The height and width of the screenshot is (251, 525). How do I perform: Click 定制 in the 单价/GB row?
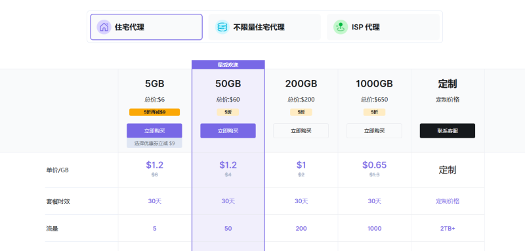[x=448, y=170]
